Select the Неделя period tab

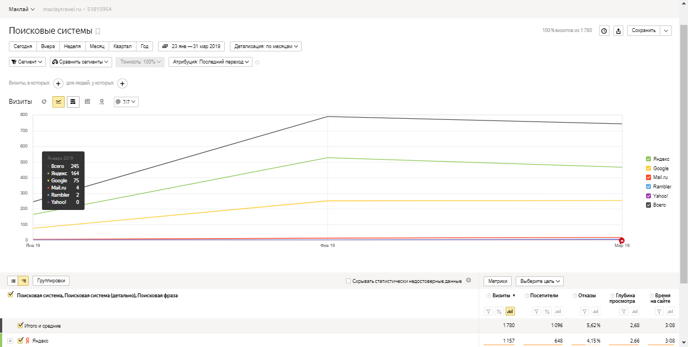click(x=72, y=46)
